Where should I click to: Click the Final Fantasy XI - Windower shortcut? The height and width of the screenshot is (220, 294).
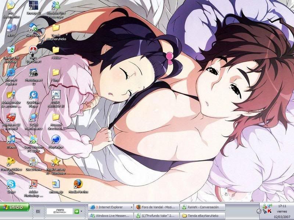pyautogui.click(x=56, y=166)
